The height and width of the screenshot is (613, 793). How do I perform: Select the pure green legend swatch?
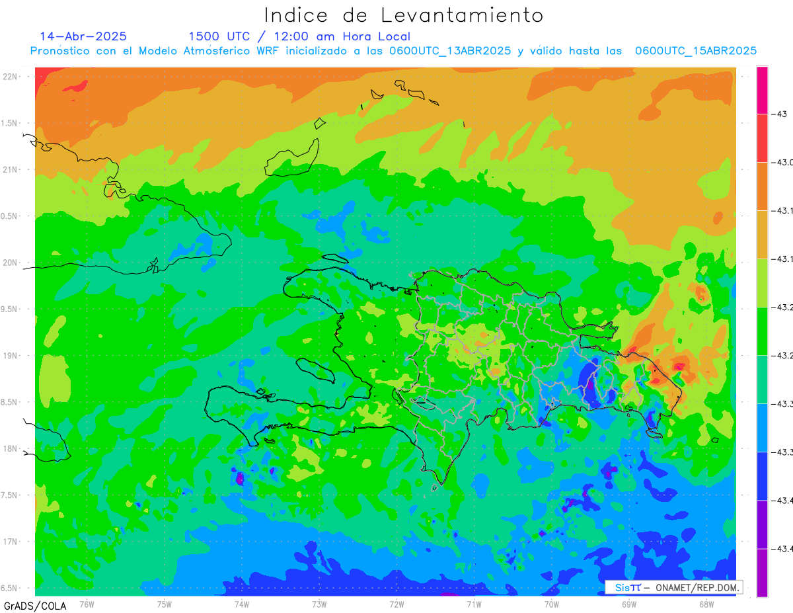click(x=762, y=331)
